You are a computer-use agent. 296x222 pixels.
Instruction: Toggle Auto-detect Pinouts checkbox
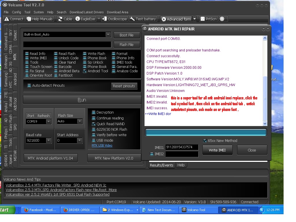point(29,86)
